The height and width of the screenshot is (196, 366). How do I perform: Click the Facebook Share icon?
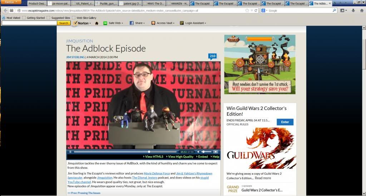click(132, 23)
